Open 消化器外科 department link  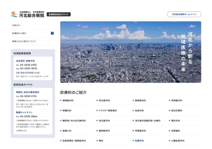pyautogui.click(x=104, y=121)
